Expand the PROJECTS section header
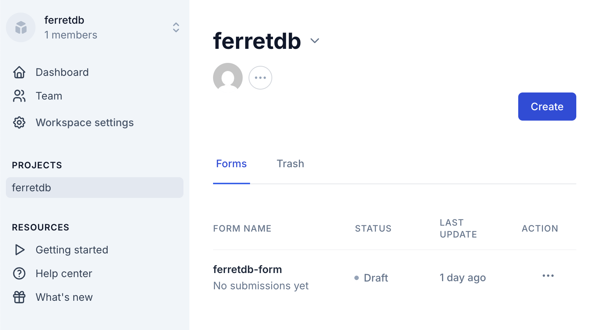 coord(37,165)
